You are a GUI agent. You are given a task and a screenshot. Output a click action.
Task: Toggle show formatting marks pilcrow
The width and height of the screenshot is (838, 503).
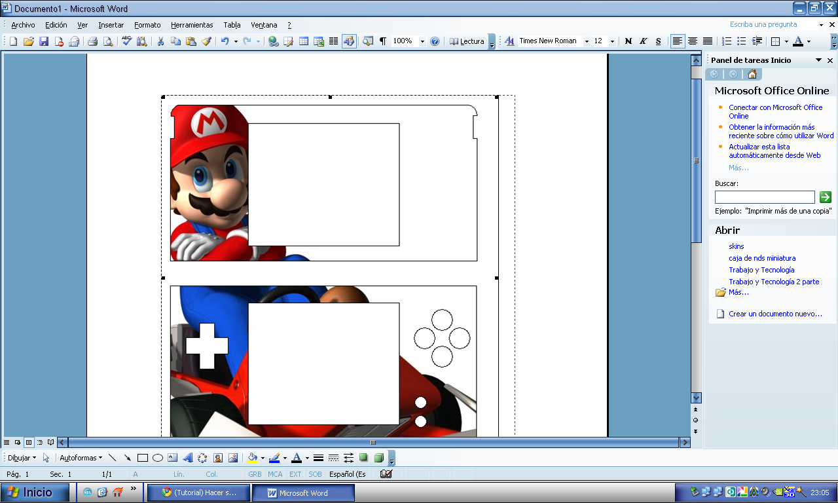[x=383, y=41]
